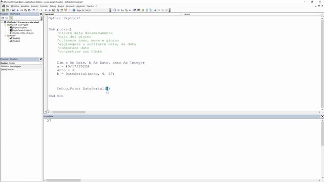Open the Finestra menu

click(x=90, y=6)
